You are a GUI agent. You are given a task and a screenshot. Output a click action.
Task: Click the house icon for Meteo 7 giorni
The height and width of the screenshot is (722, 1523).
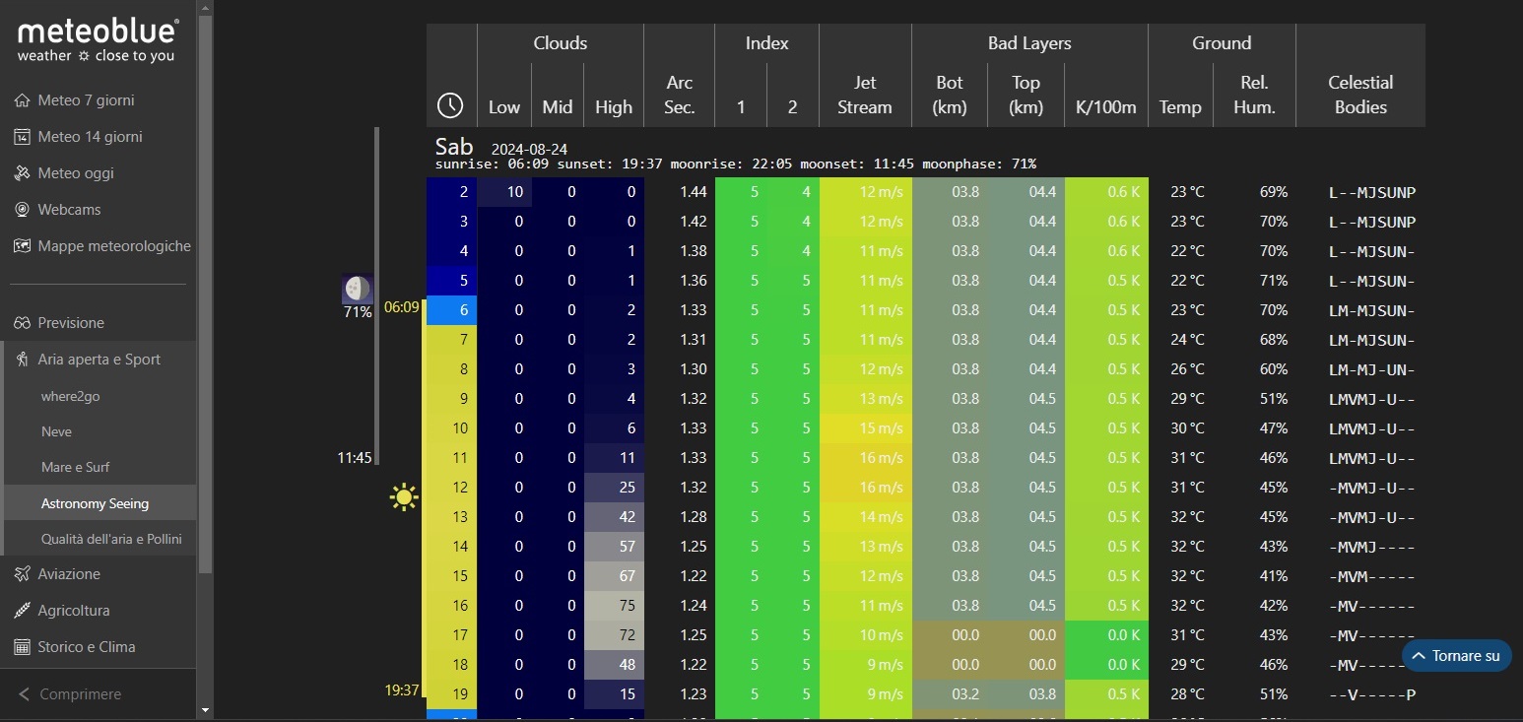click(x=23, y=100)
